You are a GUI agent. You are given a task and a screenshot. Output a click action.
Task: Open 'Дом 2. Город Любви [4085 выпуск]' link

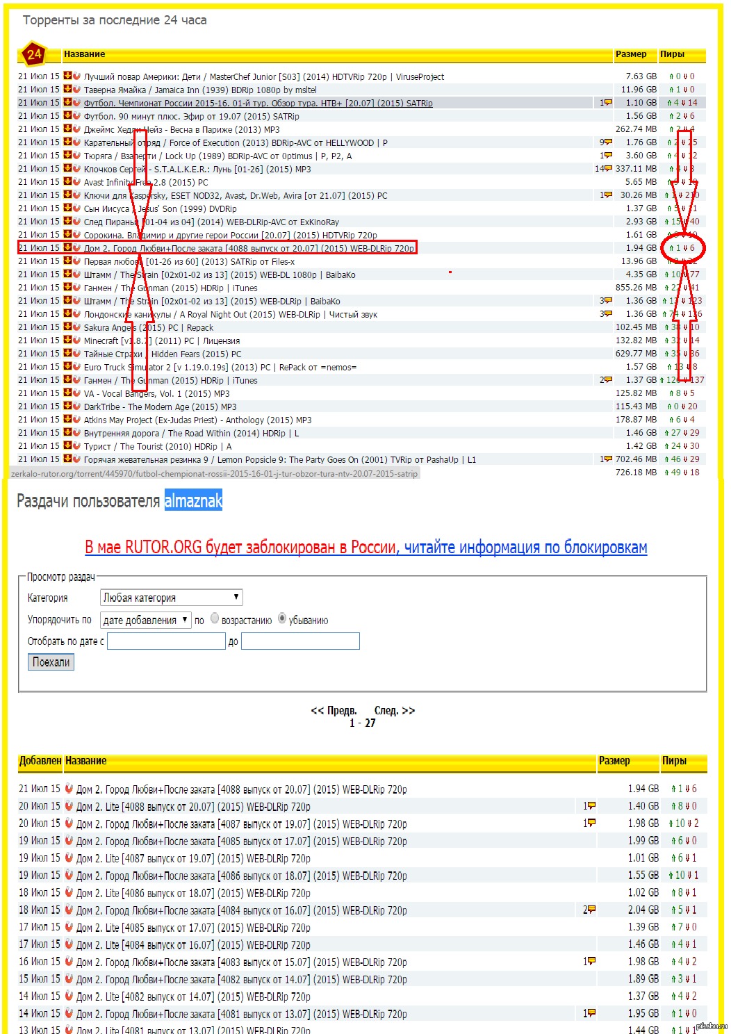(x=242, y=841)
